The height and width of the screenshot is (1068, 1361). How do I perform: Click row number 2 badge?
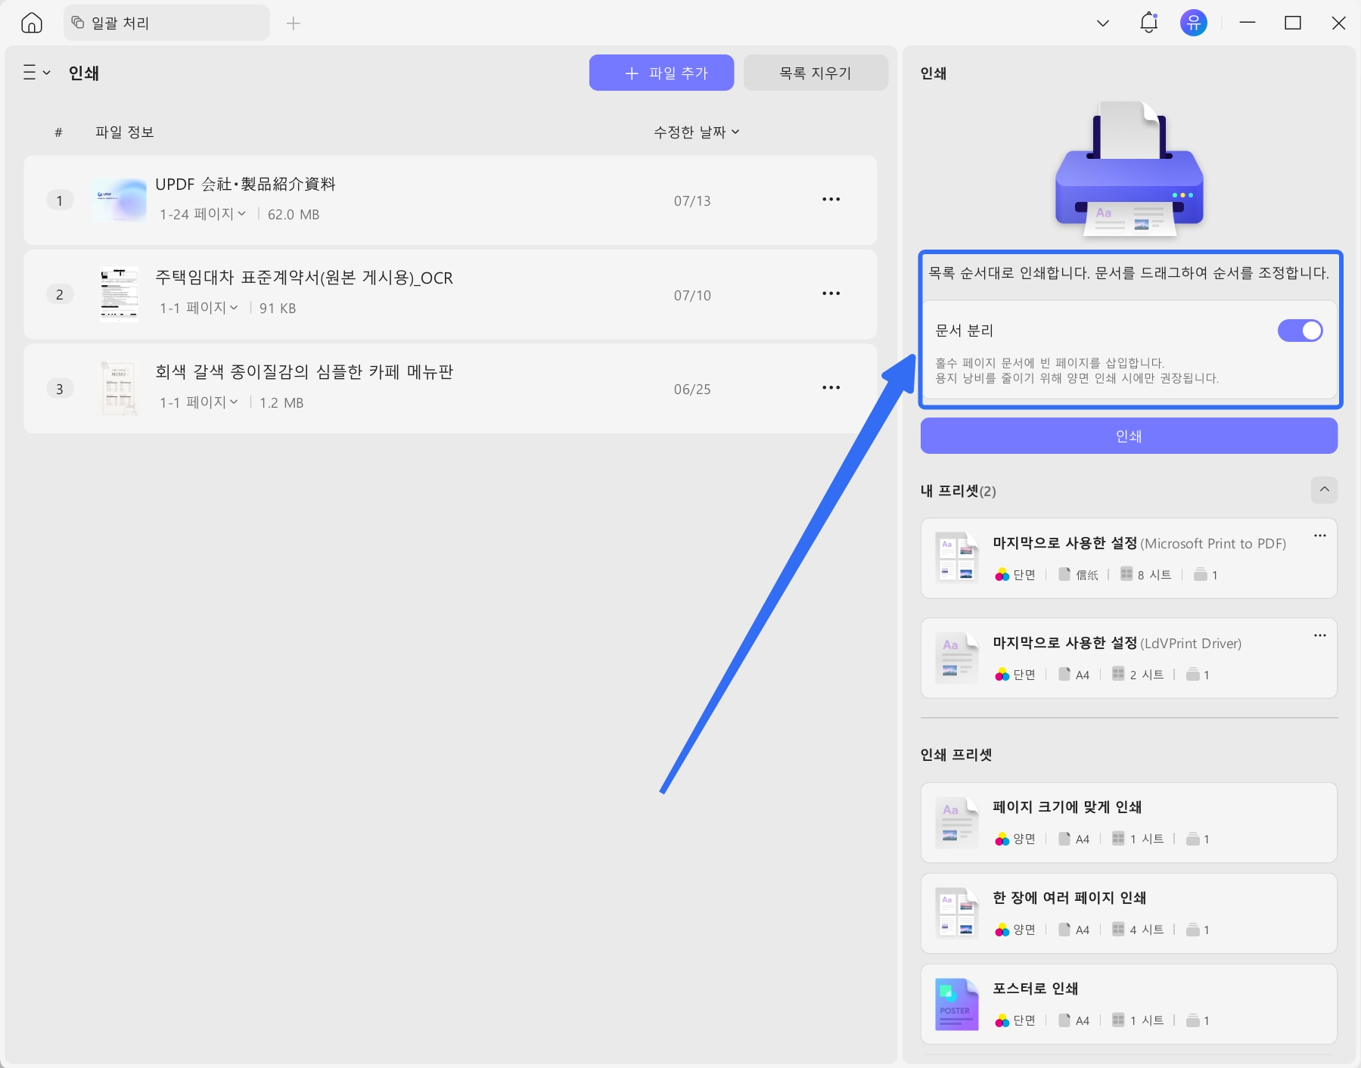pos(60,294)
